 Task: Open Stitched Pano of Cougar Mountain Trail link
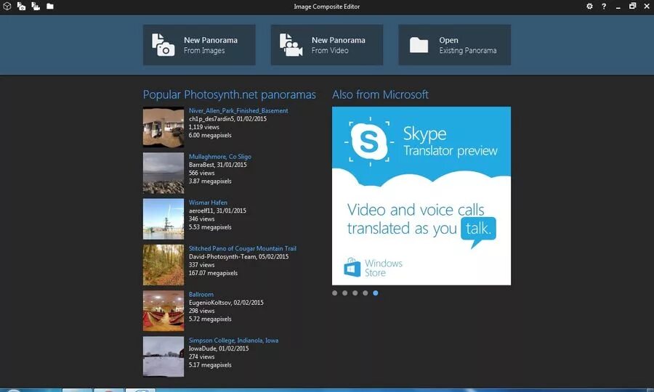[242, 248]
